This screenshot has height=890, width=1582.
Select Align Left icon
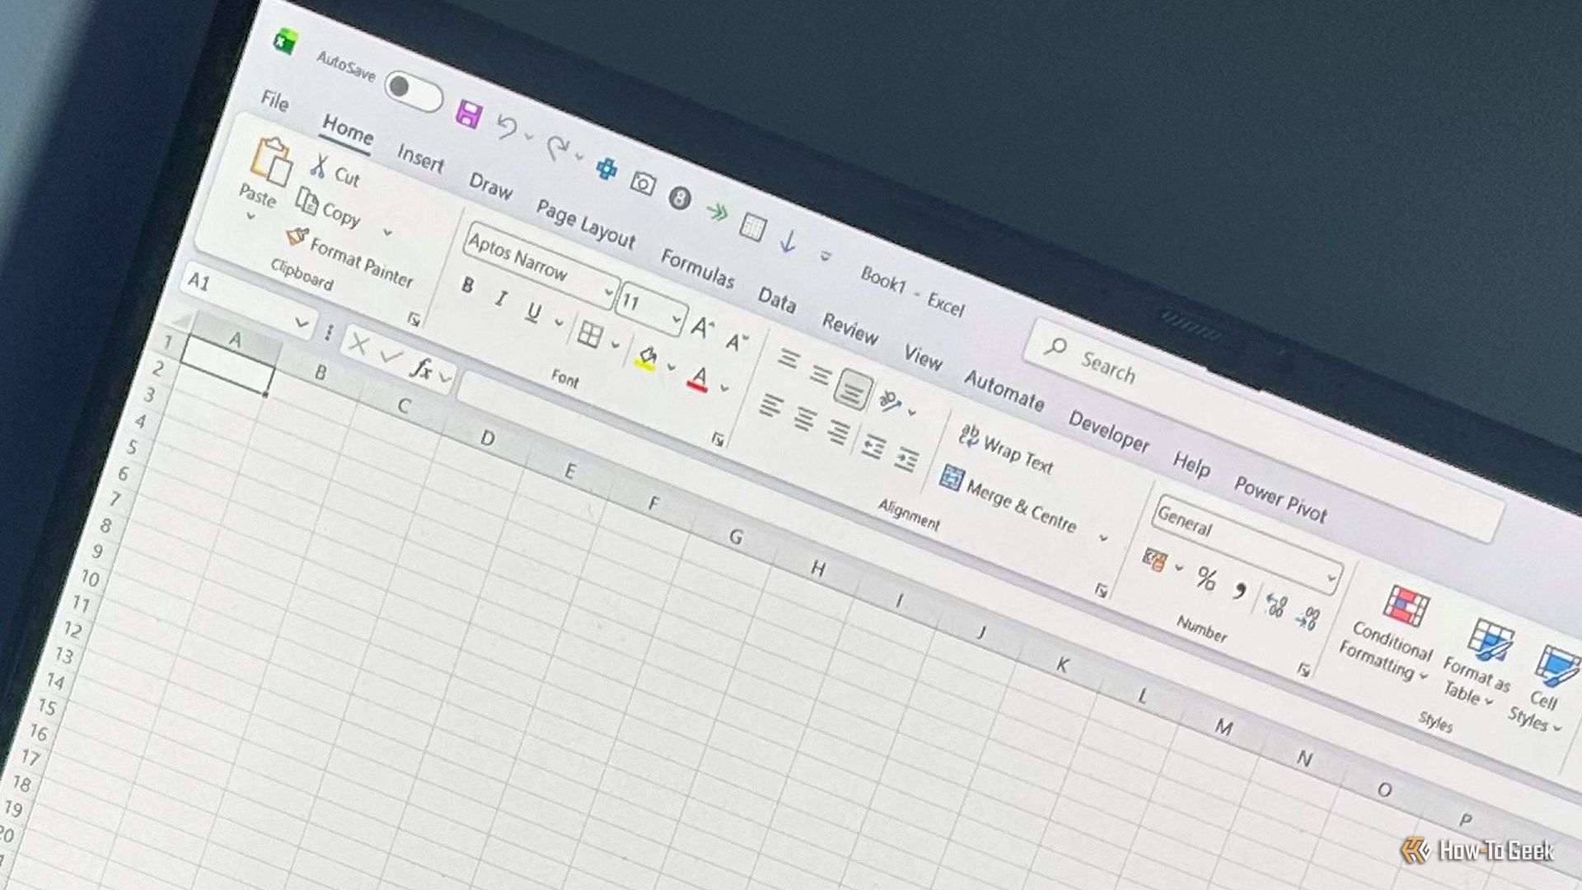coord(770,405)
